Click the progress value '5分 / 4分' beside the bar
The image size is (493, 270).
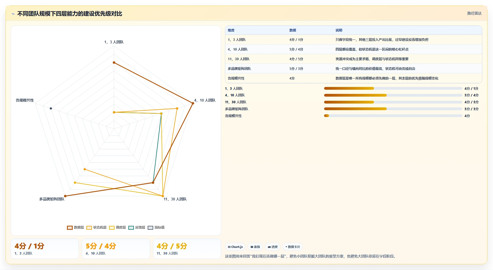point(471,95)
